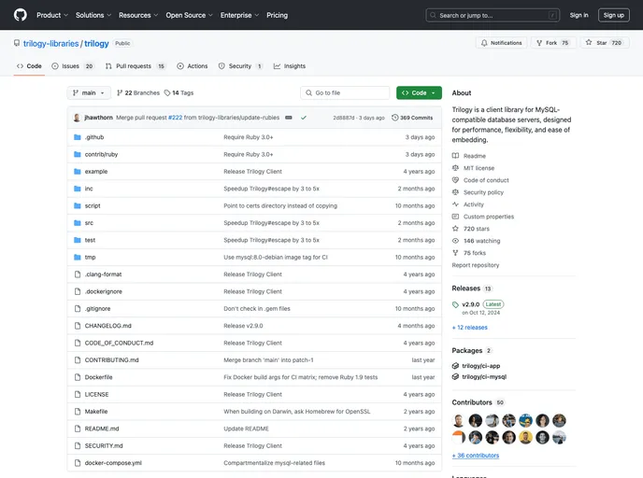The image size is (643, 478).
Task: Open the script folder
Action: [x=93, y=206]
